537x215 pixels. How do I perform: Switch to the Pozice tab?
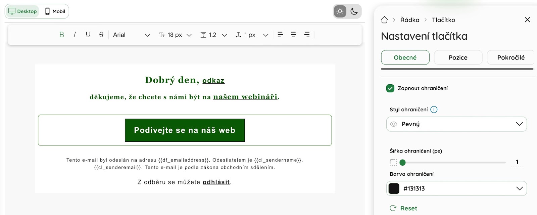458,57
